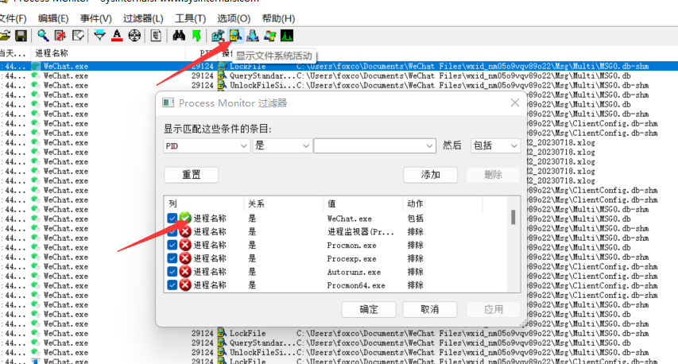Click the 取消 button
Viewport: 678px width, 364px height.
430,309
